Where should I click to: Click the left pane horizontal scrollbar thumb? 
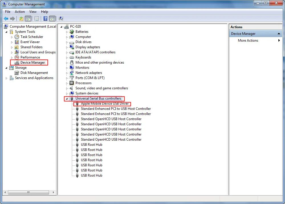pos(28,192)
